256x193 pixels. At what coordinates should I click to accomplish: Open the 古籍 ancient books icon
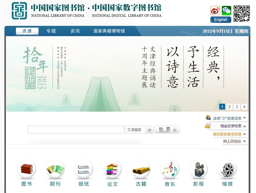[141, 169]
